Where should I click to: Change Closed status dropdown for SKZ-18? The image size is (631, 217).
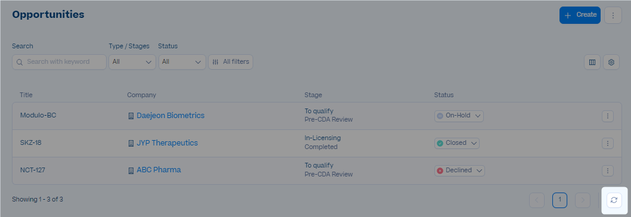click(457, 143)
